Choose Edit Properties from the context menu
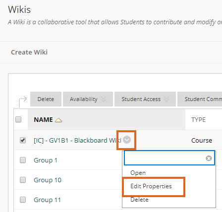Screen dimensions: 222x212 coord(151,186)
